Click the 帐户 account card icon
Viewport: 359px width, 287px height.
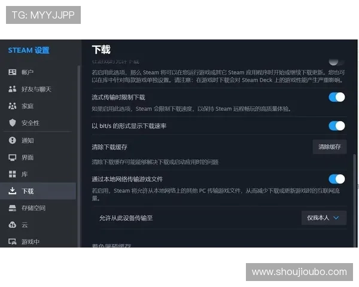point(13,72)
